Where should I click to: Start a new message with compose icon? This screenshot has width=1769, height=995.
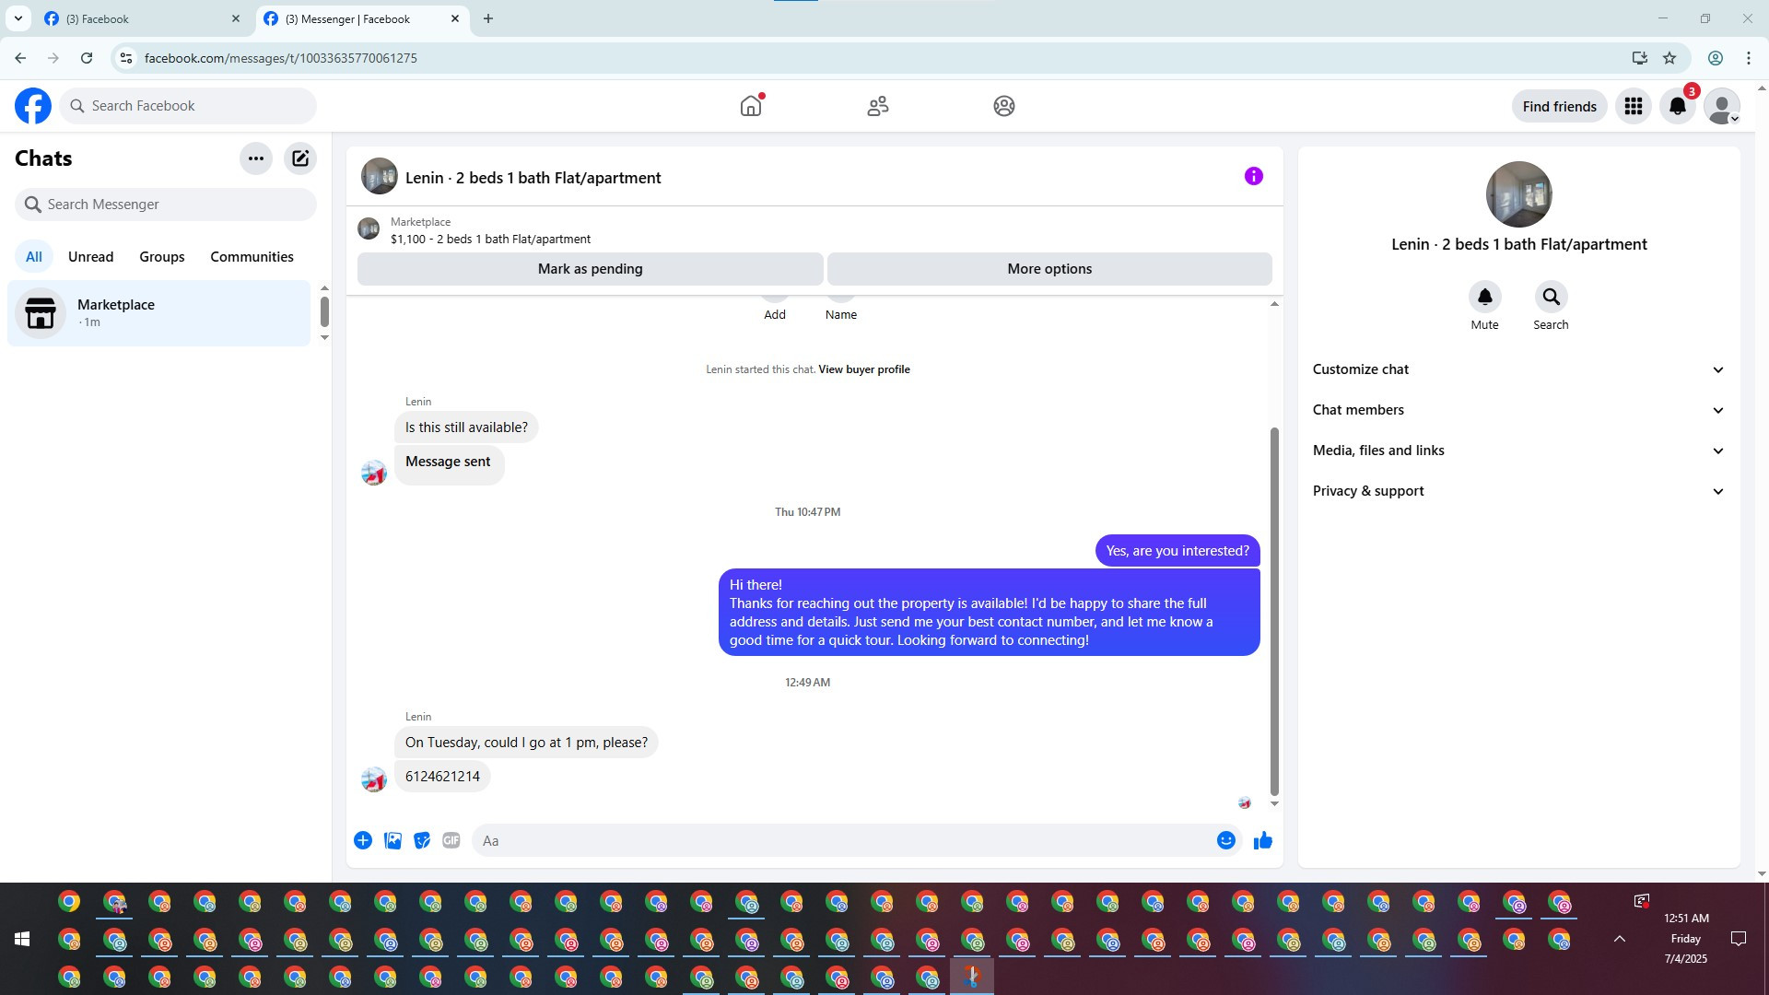pos(300,158)
